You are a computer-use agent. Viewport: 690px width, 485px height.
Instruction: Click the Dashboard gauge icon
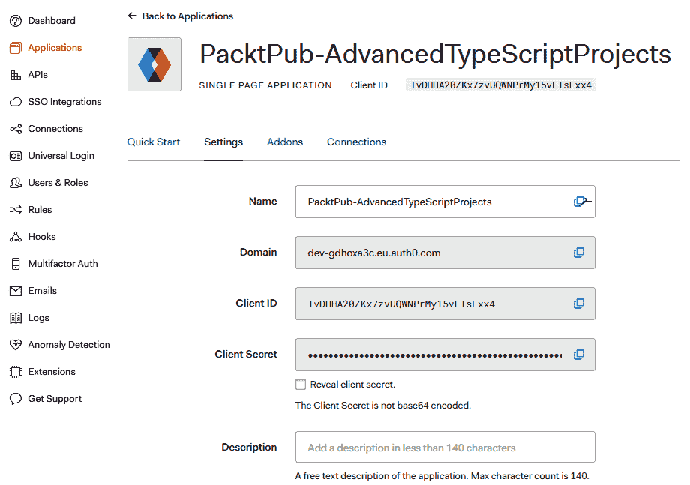(x=16, y=21)
